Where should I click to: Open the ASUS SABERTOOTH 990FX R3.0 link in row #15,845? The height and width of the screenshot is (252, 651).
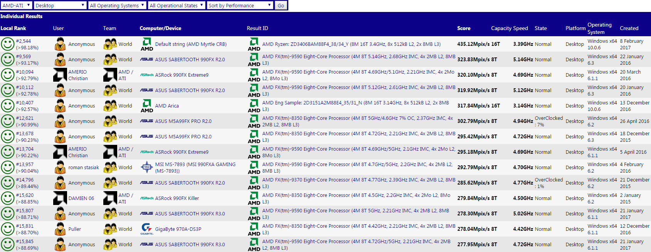[x=190, y=244]
